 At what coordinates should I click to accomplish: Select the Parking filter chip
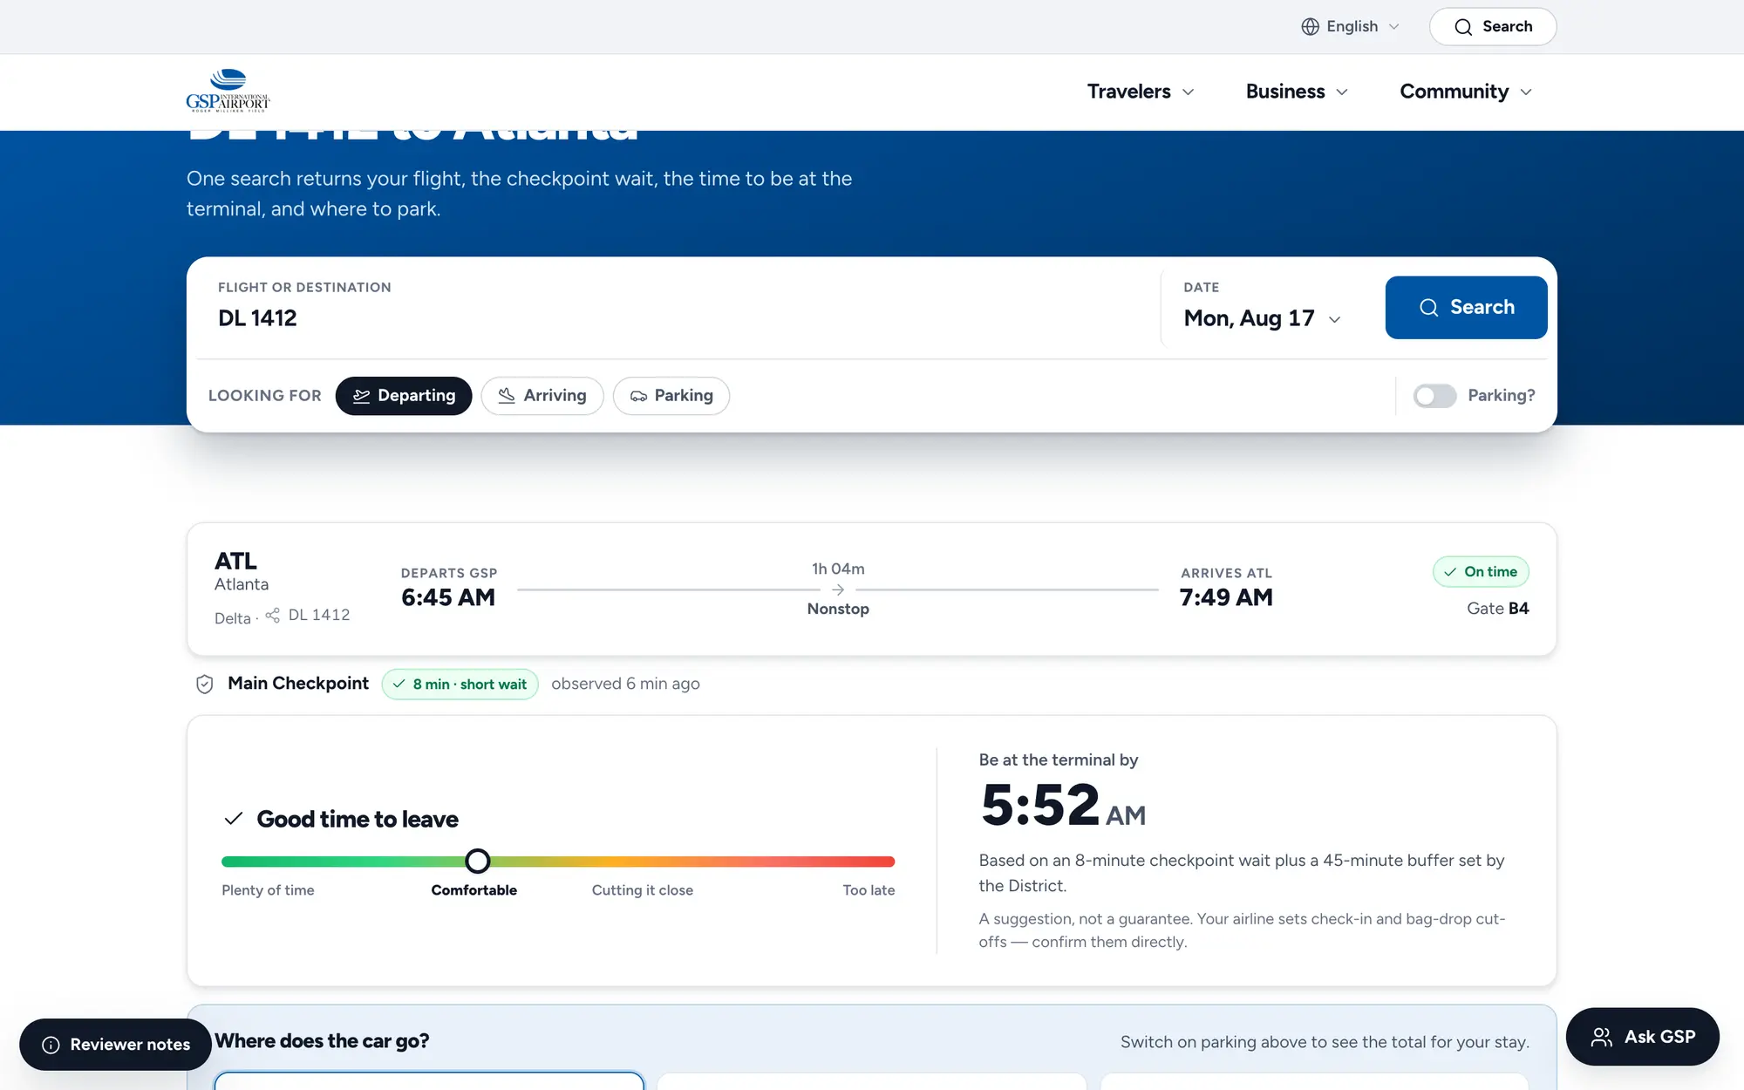tap(671, 396)
